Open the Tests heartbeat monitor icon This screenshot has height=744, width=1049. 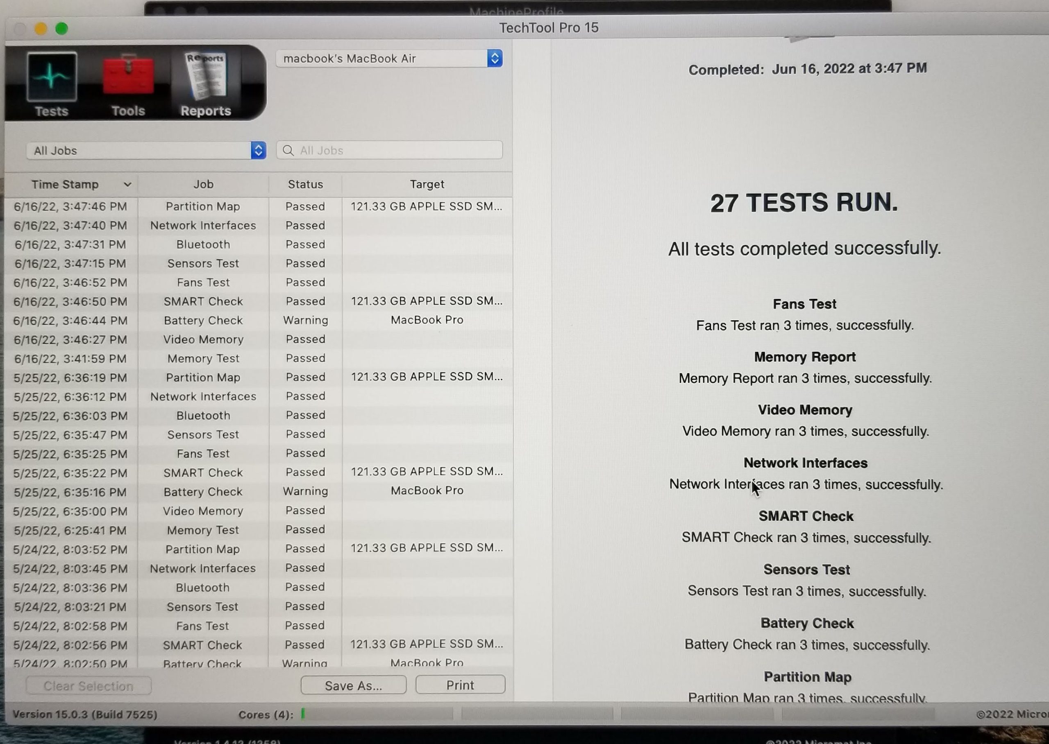point(52,77)
